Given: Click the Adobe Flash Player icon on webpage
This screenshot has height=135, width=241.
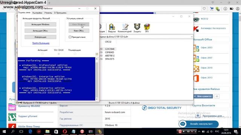Looking at the screenshot, I should point(12,126).
